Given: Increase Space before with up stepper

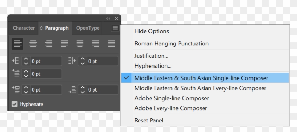Looking at the screenshot, I should [26, 88].
